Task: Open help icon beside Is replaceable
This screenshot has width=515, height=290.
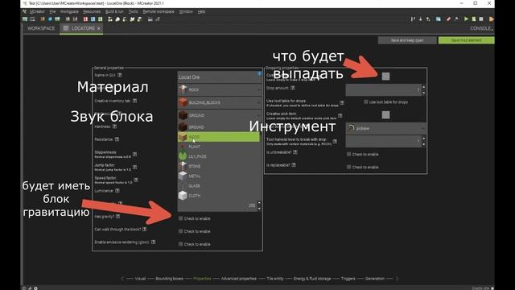Action: coord(294,165)
